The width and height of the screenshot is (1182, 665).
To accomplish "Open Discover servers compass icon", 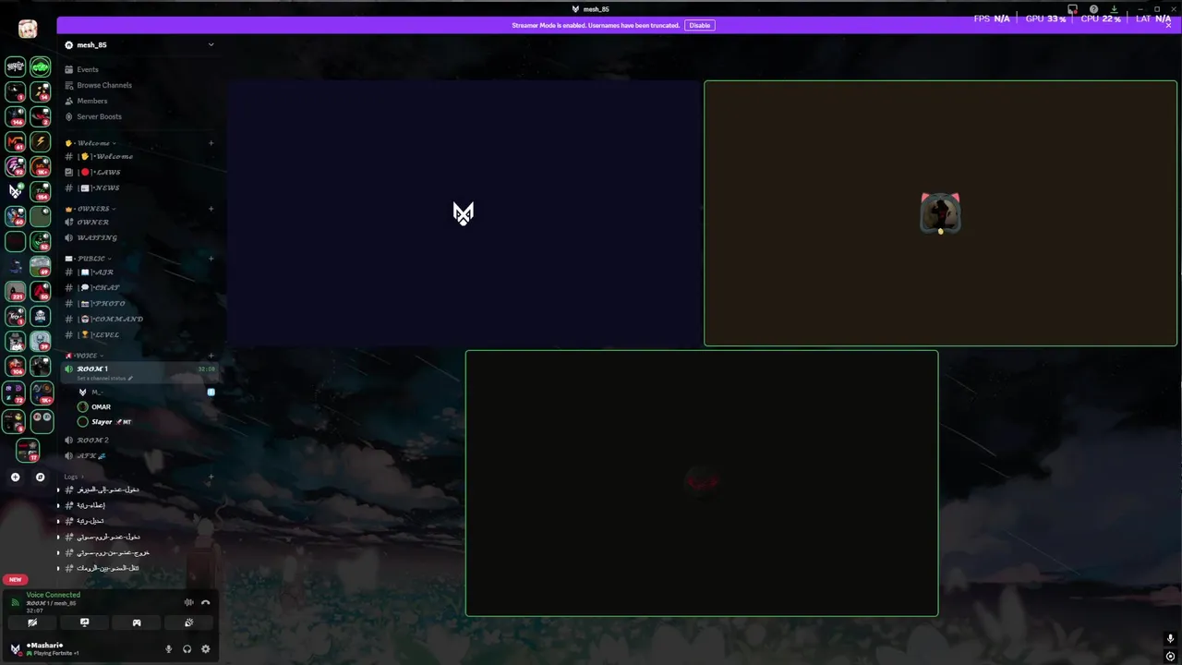I will click(40, 478).
